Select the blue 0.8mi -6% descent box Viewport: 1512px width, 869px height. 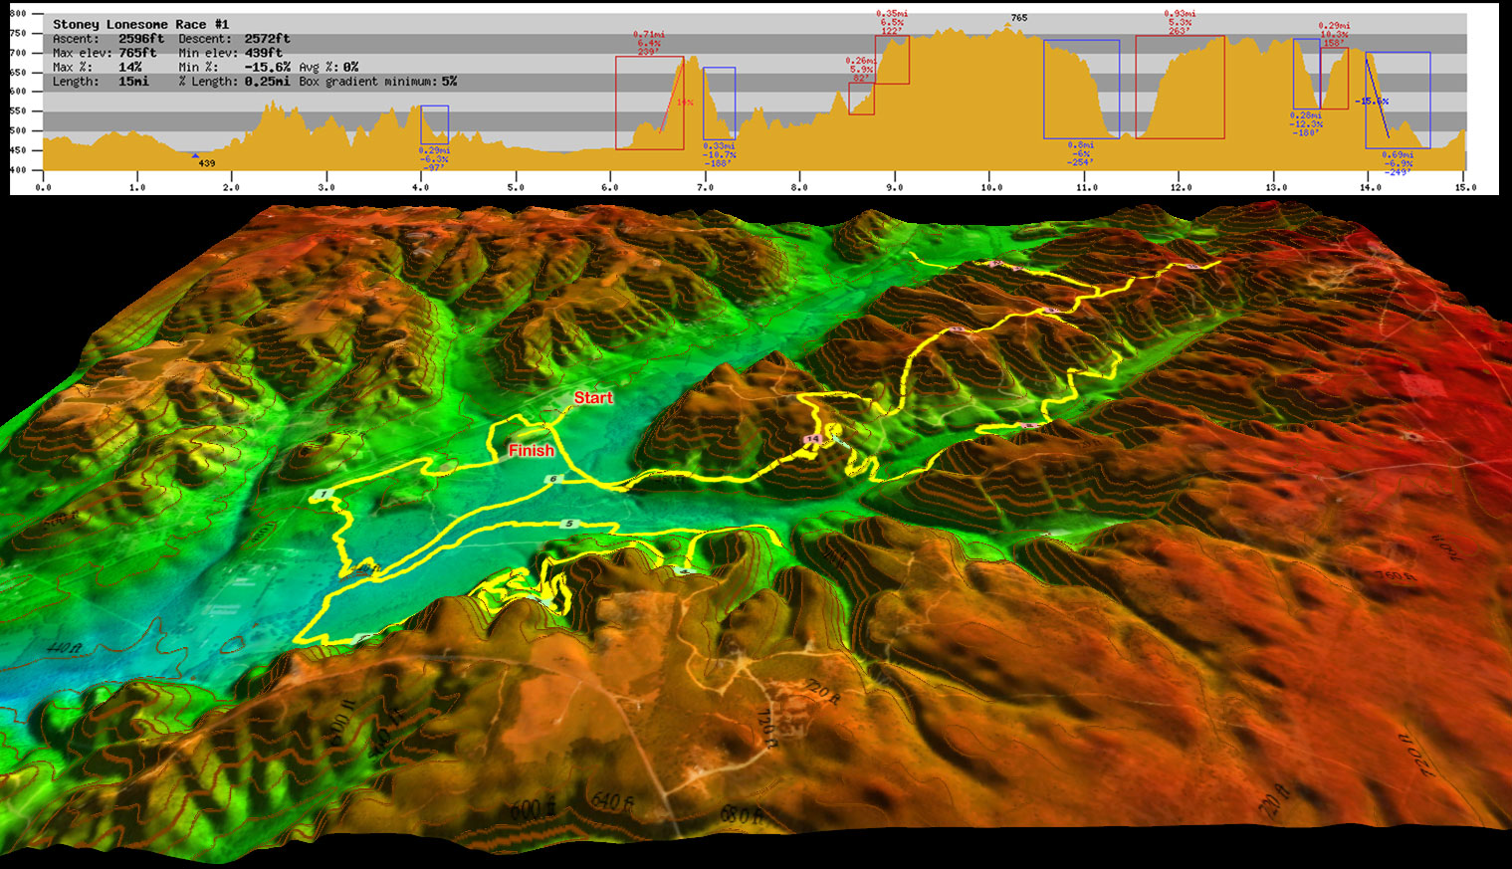1081,89
